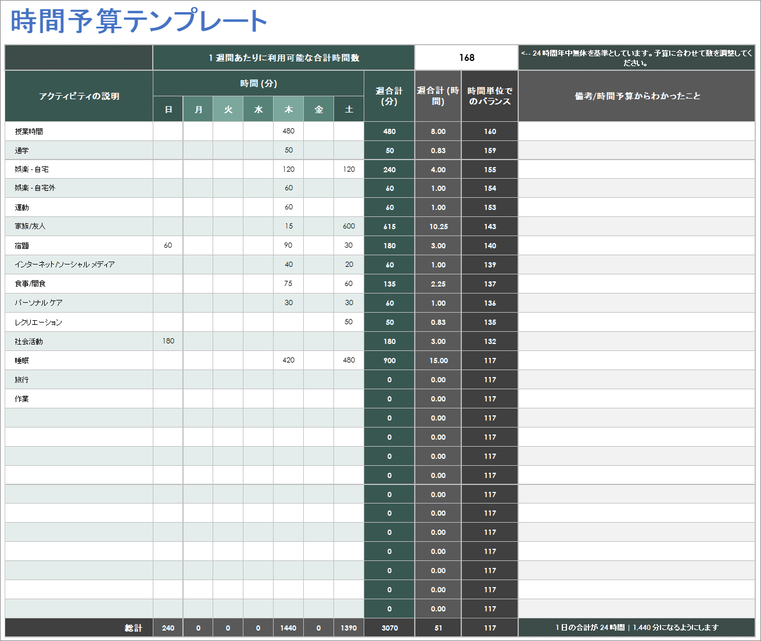The height and width of the screenshot is (641, 761).
Task: Select the 旅行 activity cell
Action: tap(79, 379)
